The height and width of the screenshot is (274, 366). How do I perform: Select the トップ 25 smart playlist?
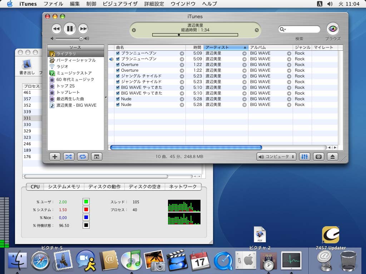tap(76, 86)
